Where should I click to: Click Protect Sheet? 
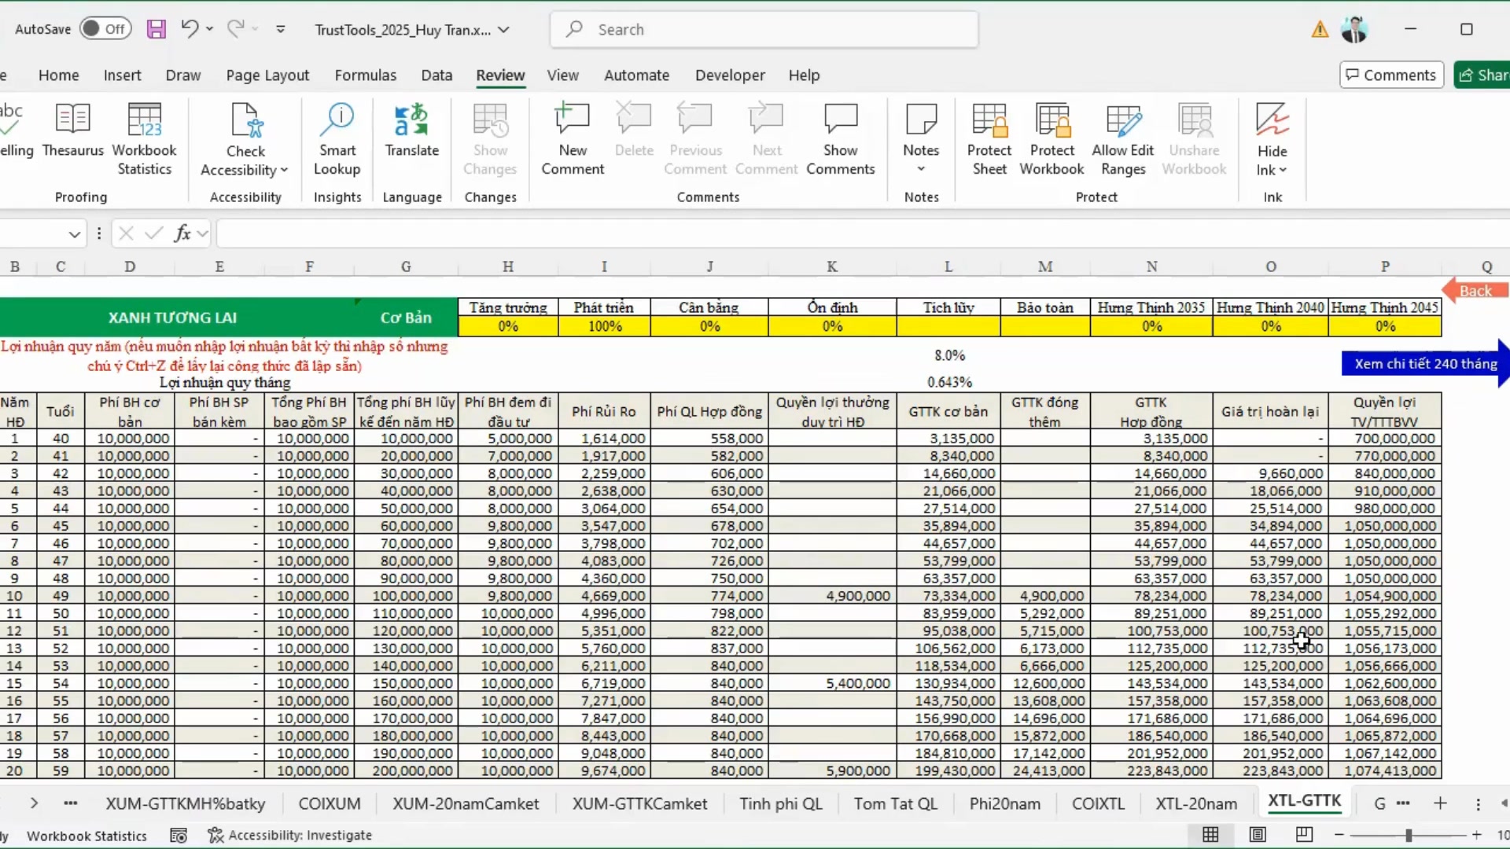tap(989, 140)
